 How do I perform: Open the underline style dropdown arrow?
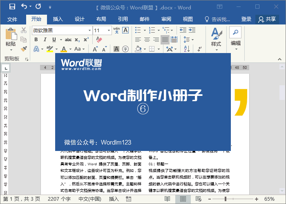point(61,40)
